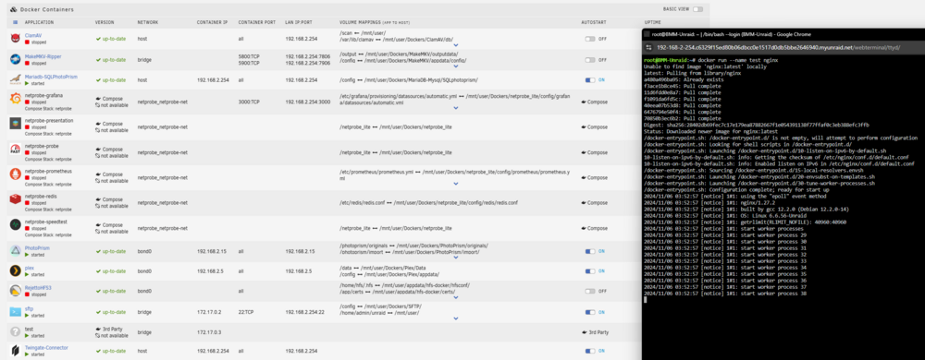
Task: Click the started play icon under plex
Action: pyautogui.click(x=27, y=274)
